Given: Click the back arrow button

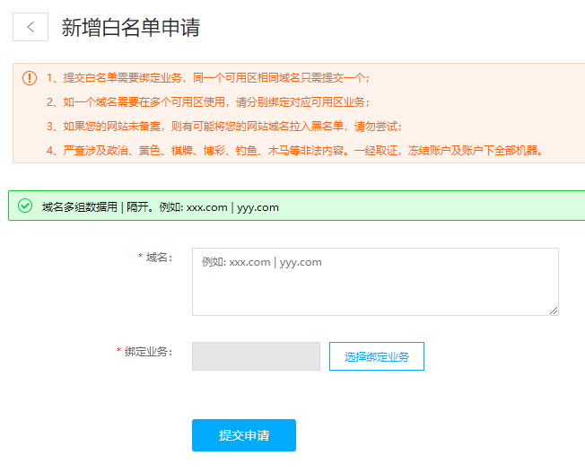Looking at the screenshot, I should click(x=31, y=27).
